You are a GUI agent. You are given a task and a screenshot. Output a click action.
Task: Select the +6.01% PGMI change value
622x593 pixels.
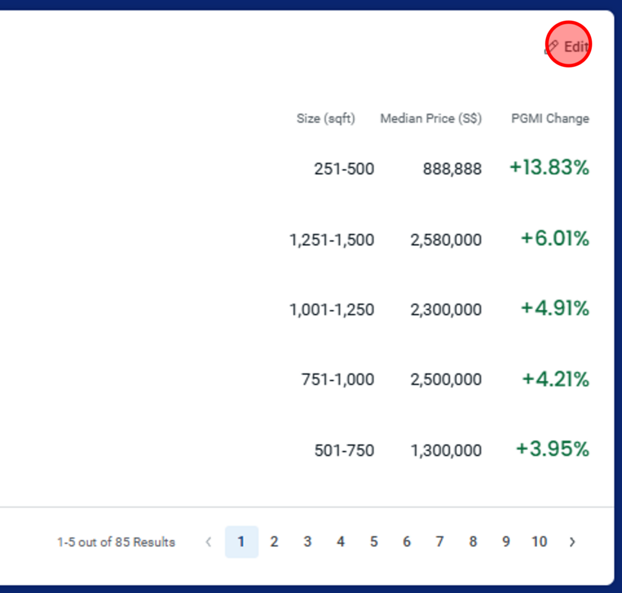555,239
